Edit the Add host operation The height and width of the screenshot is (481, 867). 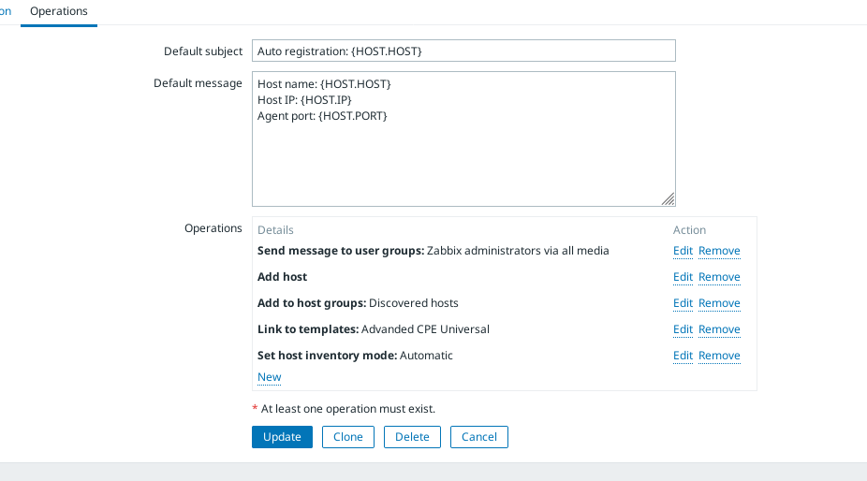pos(683,277)
